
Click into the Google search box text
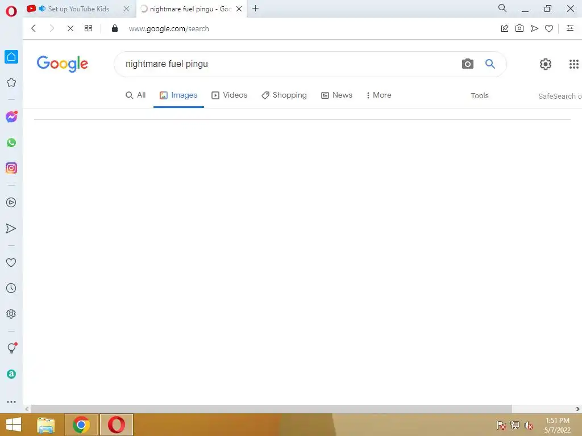coord(167,64)
